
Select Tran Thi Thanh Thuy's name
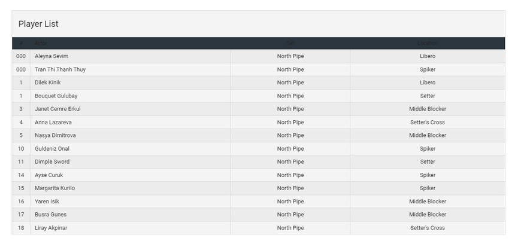[x=60, y=69]
